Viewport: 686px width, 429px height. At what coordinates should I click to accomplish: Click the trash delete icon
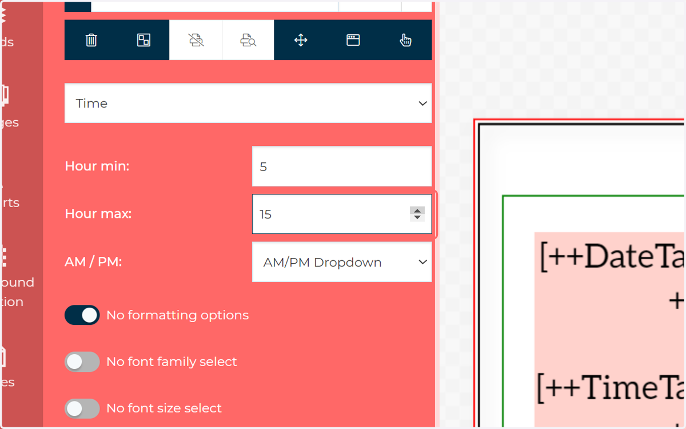click(91, 40)
